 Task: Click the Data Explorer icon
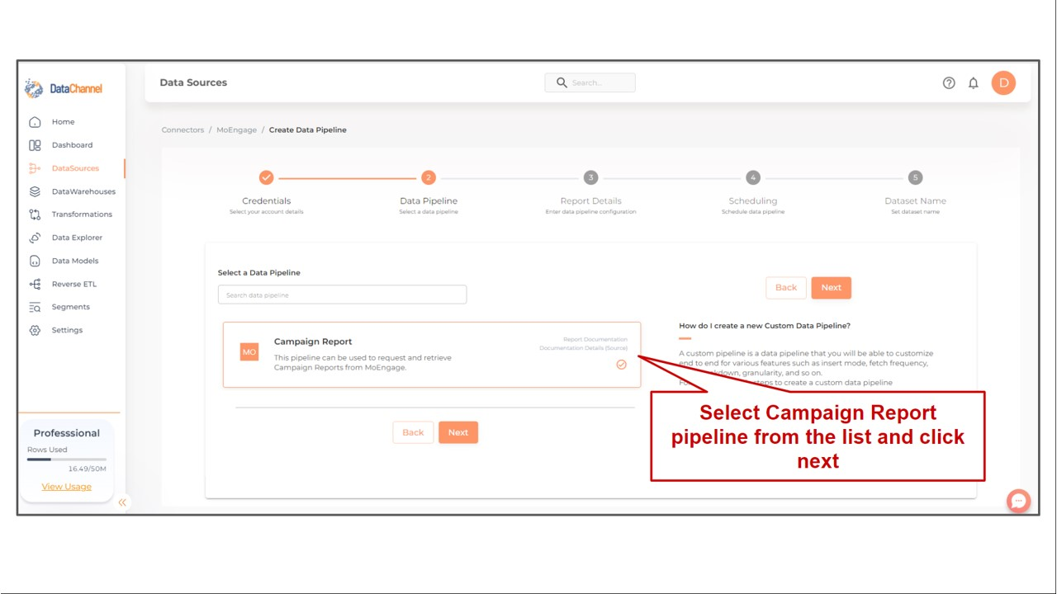[35, 238]
